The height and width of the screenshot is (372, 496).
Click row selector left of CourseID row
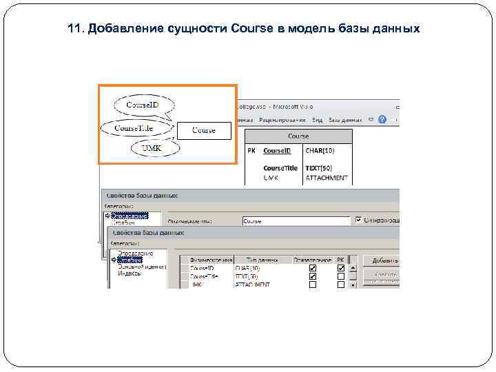185,268
